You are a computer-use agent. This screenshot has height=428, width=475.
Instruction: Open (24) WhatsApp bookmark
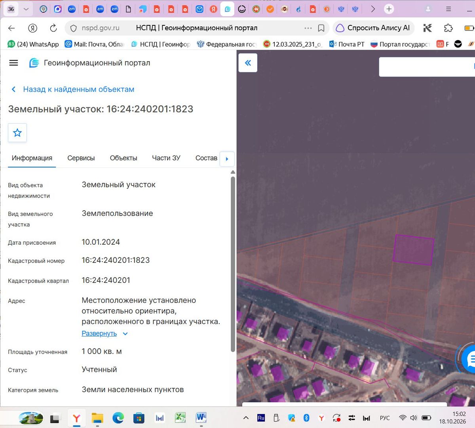point(33,44)
